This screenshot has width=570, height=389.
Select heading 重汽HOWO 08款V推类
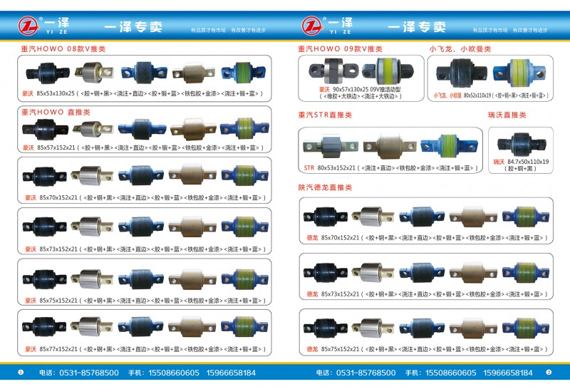click(x=63, y=49)
